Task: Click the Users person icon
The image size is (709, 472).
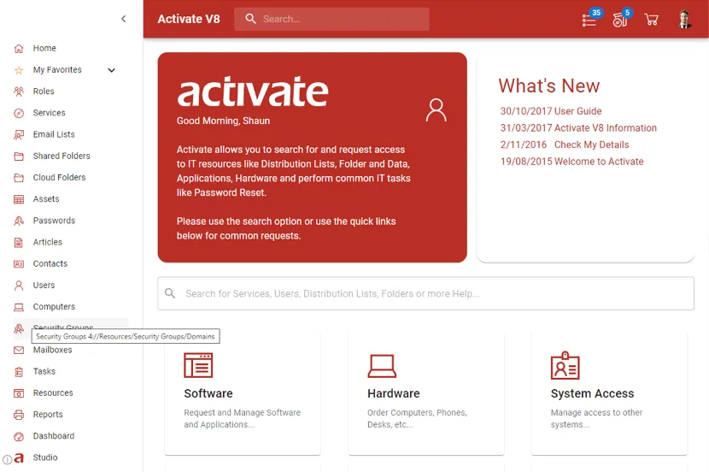Action: (x=19, y=286)
